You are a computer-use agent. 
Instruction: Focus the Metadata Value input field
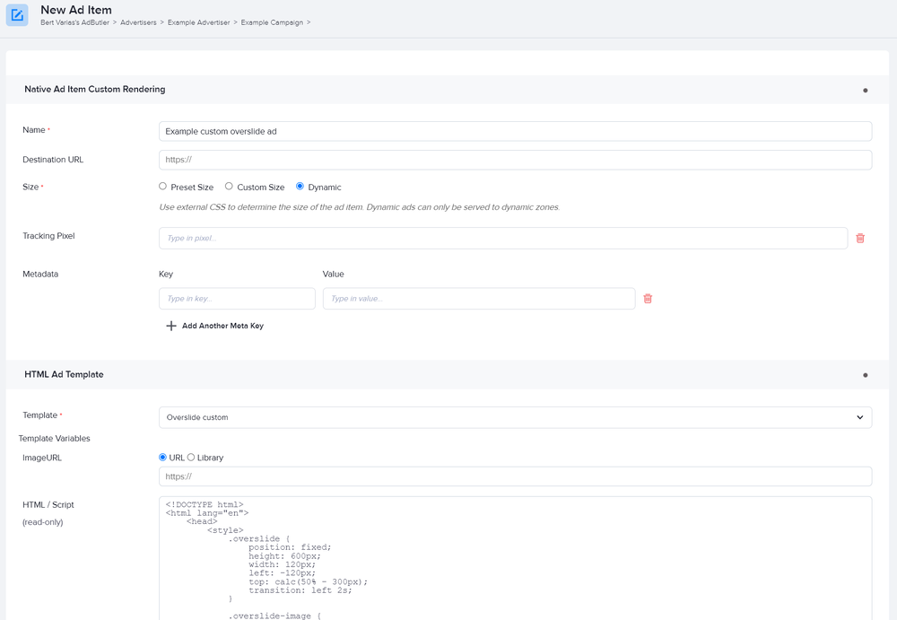pyautogui.click(x=479, y=298)
